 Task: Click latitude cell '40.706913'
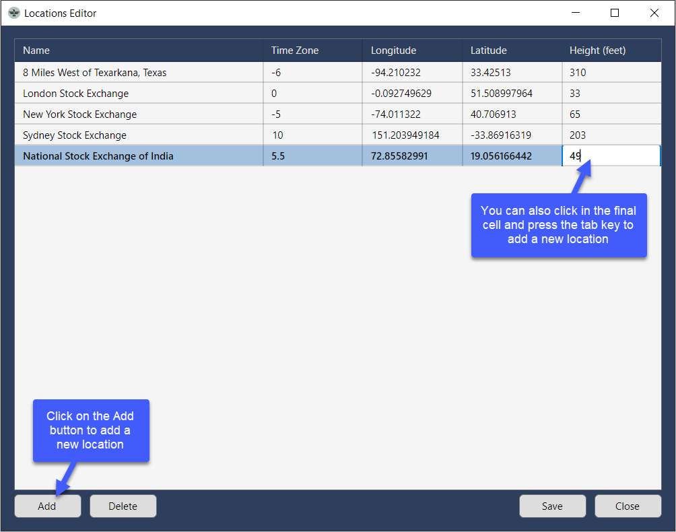tap(512, 114)
